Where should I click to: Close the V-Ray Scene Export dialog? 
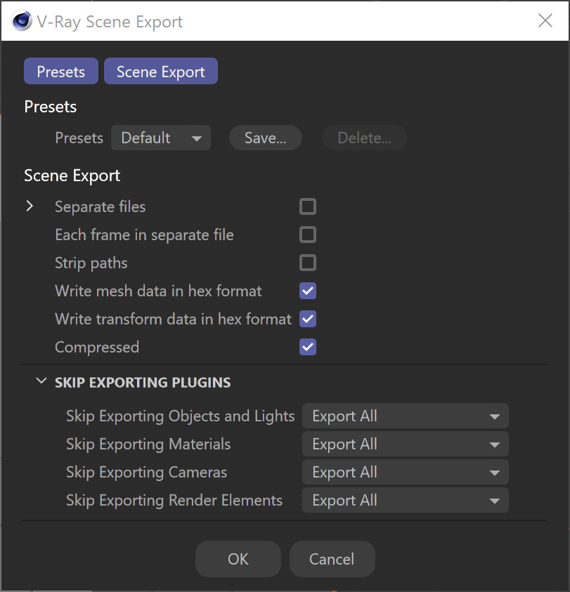pos(545,21)
